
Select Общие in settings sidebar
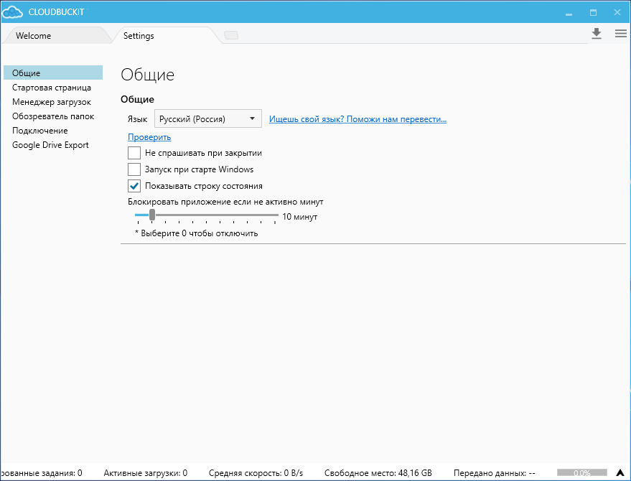coord(53,73)
